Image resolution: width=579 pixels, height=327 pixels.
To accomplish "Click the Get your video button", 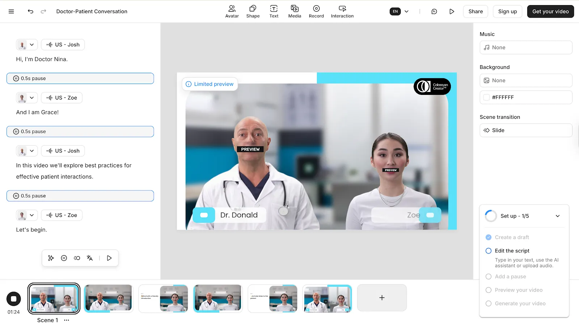I will click(x=550, y=12).
